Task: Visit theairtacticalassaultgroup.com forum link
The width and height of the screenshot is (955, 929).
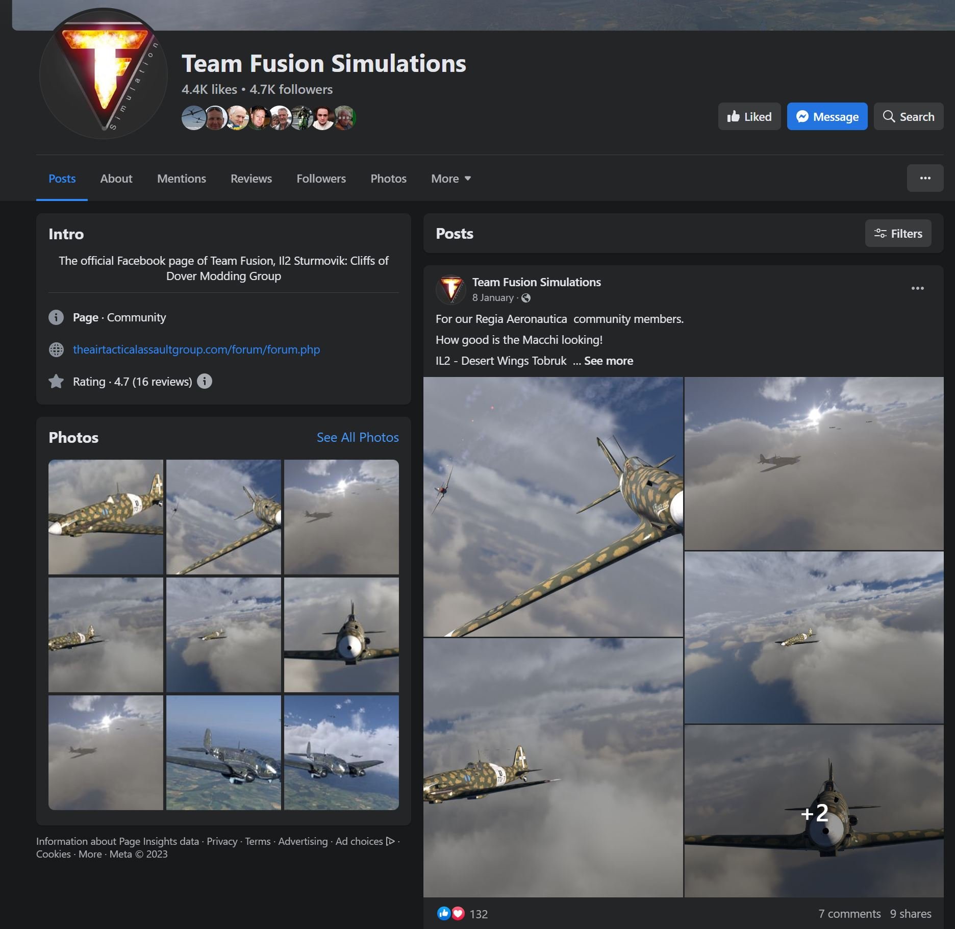Action: [x=196, y=349]
